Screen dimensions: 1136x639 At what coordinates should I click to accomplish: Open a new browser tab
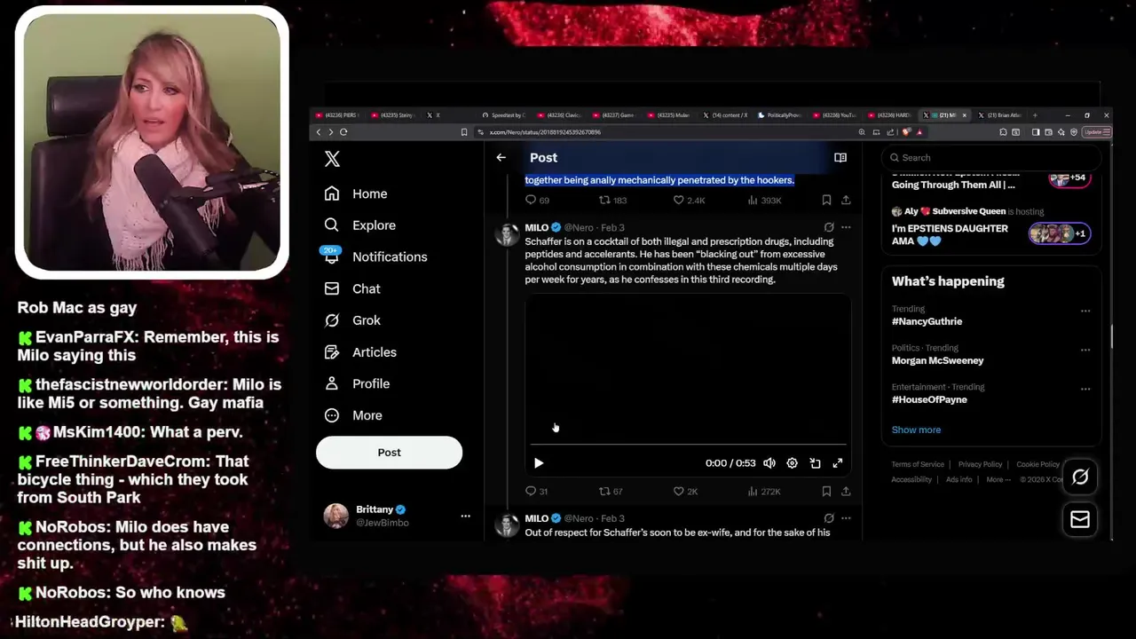pos(1035,115)
